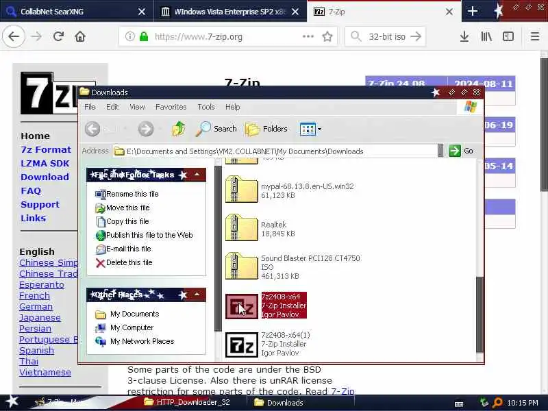The image size is (548, 411).
Task: Open Download link on 7-Zip sidebar
Action: click(45, 177)
